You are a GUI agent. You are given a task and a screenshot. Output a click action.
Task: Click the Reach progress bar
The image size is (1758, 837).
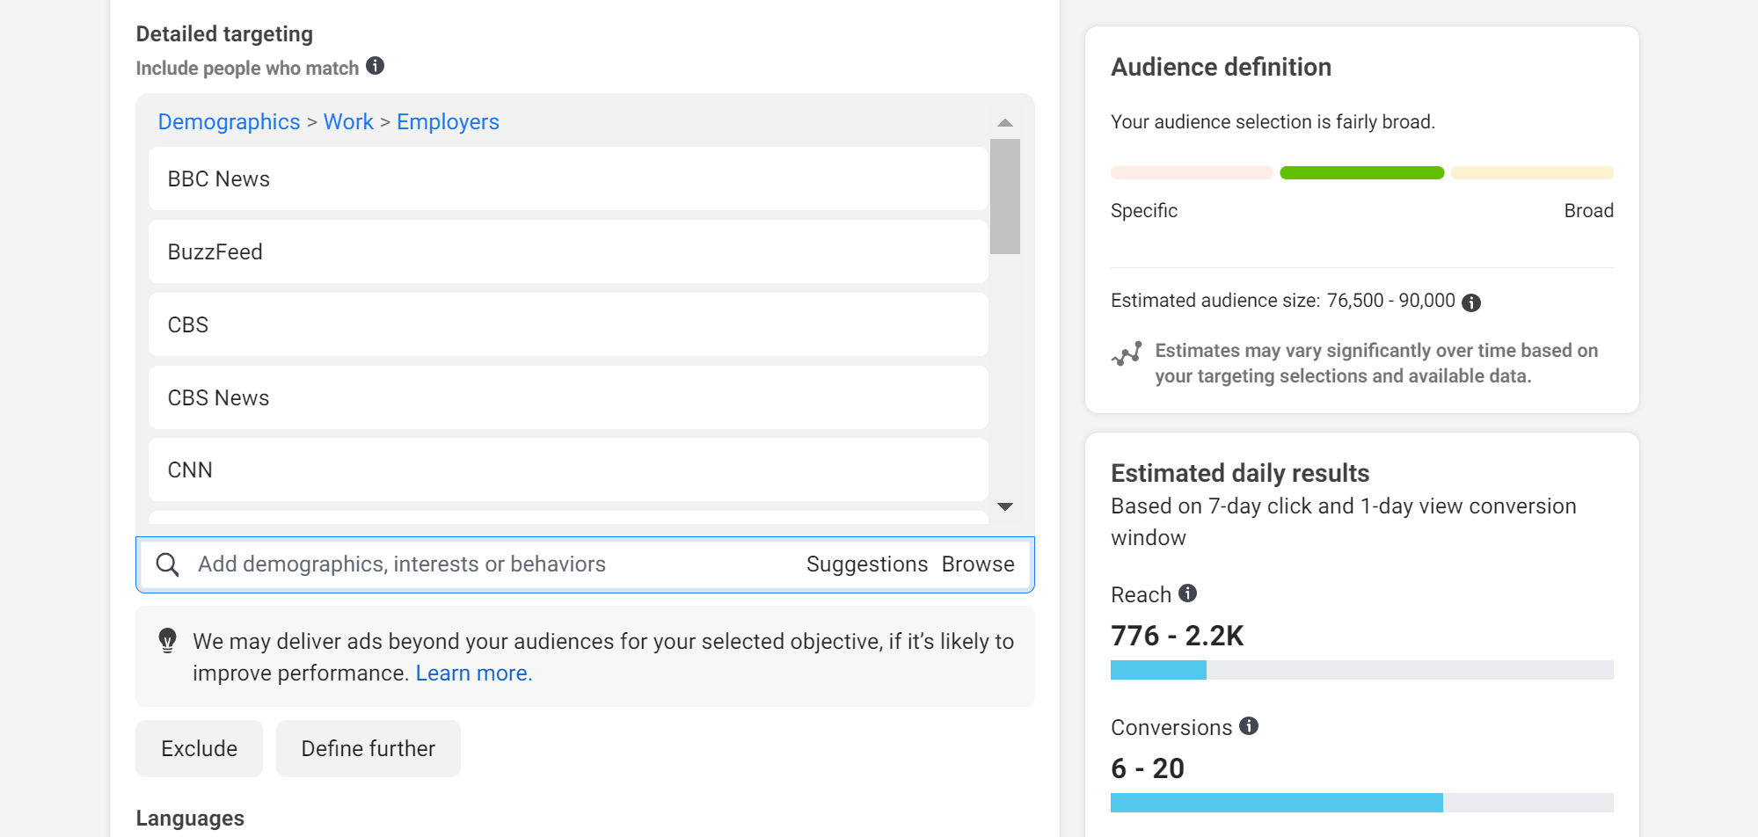pos(1362,670)
